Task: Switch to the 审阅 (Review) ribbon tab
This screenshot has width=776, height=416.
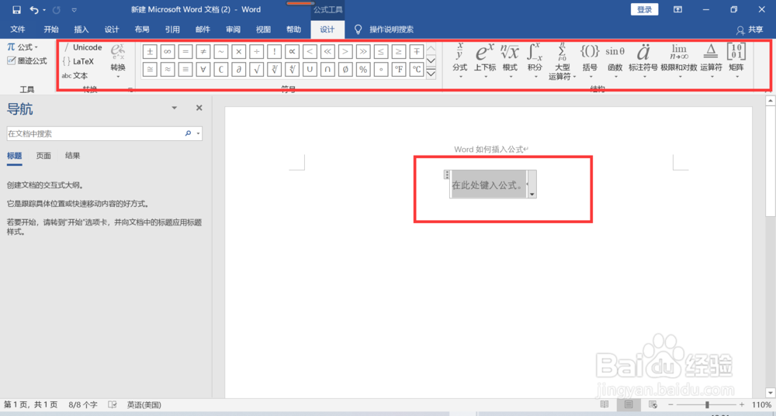Action: coord(233,29)
